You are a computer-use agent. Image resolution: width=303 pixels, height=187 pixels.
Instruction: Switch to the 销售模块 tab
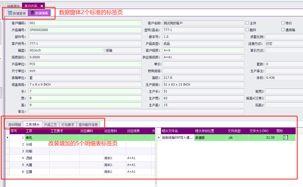[13, 6]
